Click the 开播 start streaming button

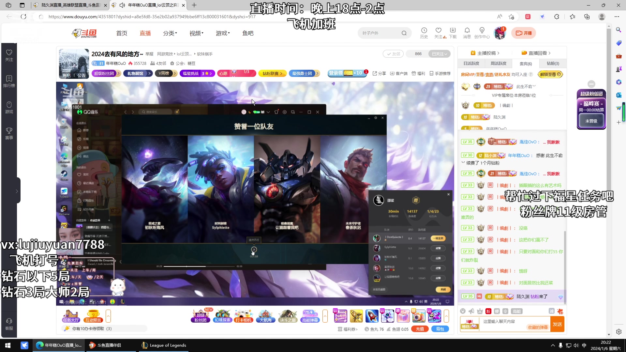click(524, 33)
